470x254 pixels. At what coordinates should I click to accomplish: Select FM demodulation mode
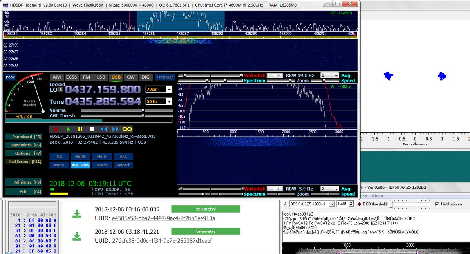tap(87, 77)
